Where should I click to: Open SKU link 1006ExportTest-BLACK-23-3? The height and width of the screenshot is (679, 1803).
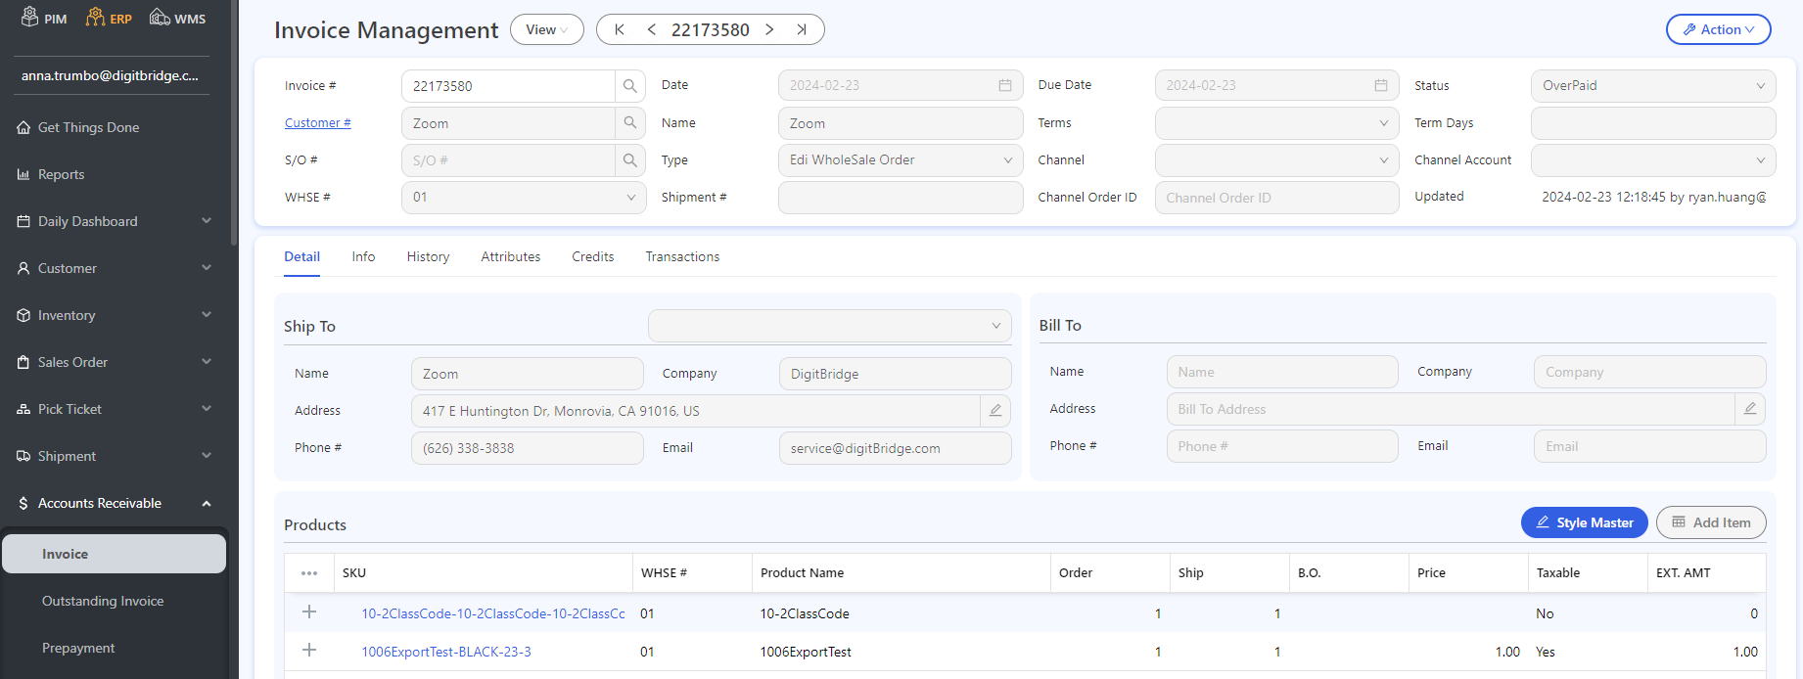(x=446, y=652)
